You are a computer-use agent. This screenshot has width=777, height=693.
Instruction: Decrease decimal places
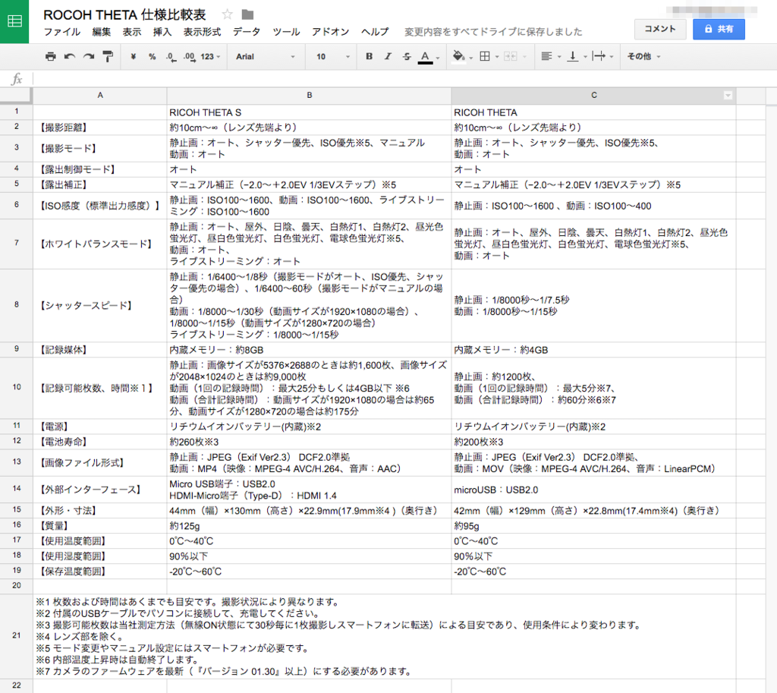click(x=171, y=56)
